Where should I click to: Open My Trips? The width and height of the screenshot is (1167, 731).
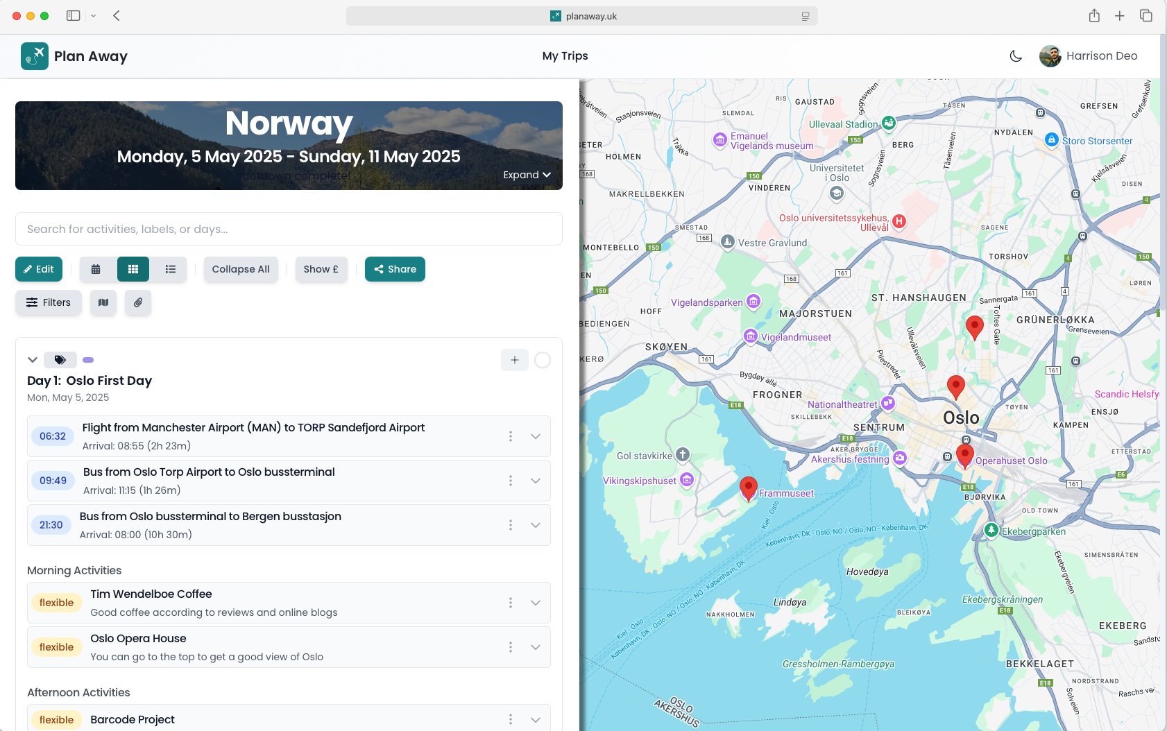(565, 55)
